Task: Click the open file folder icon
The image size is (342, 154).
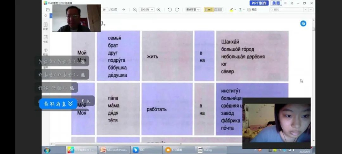Action: [x=48, y=10]
